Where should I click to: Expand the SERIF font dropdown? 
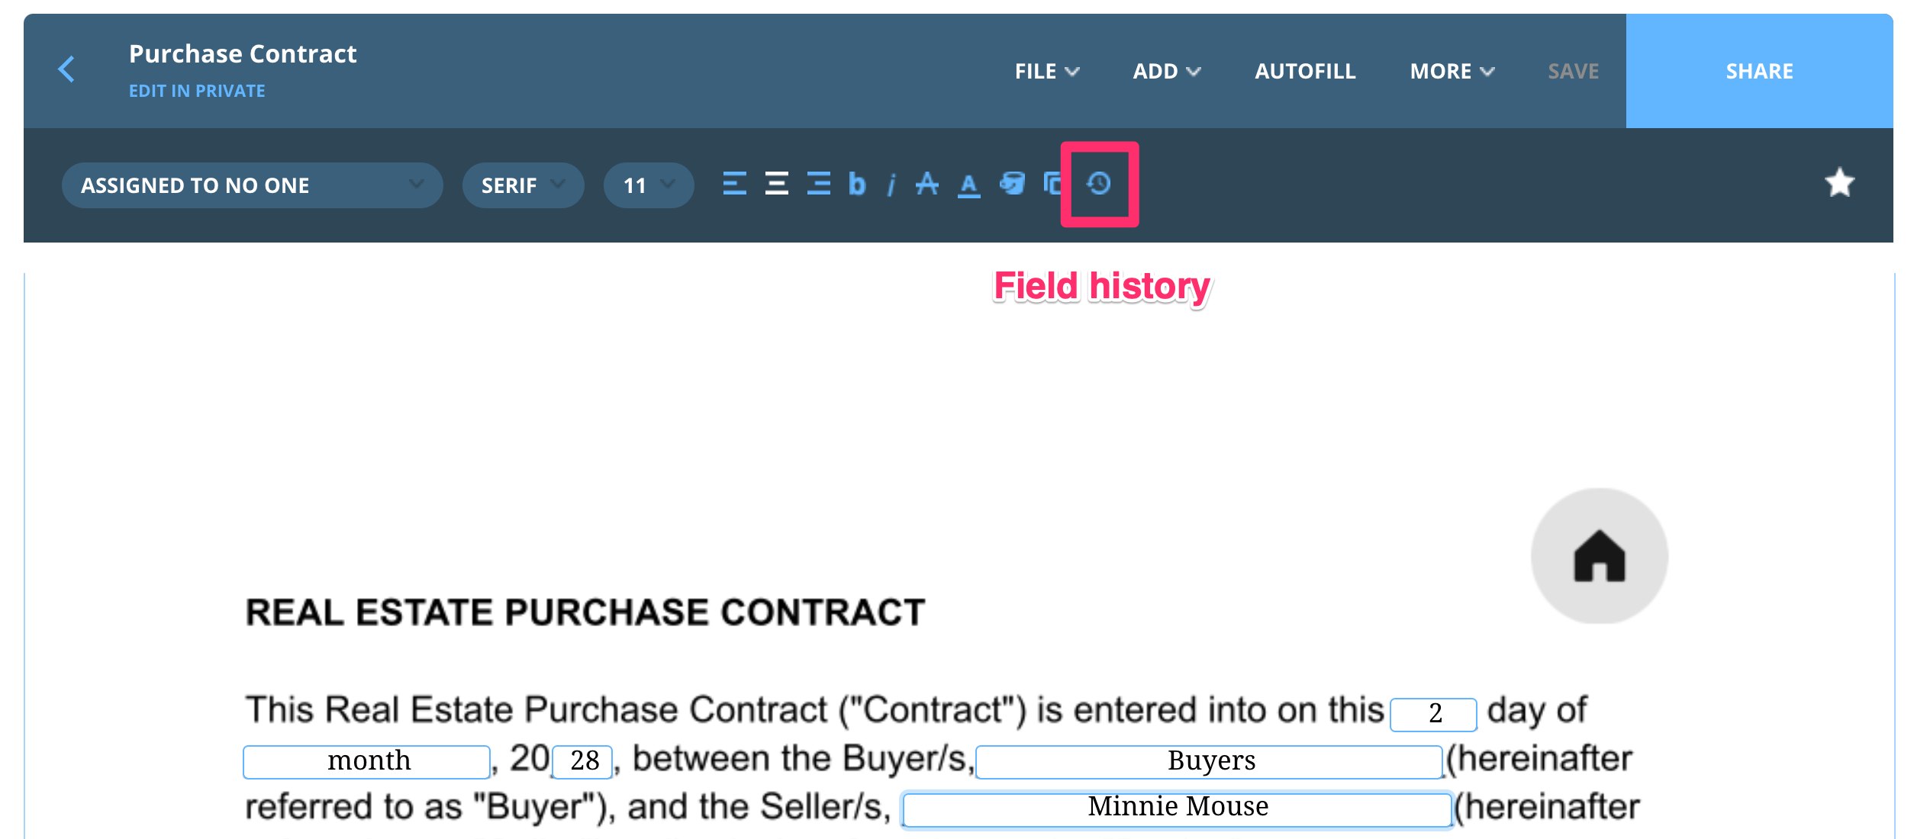(x=522, y=184)
